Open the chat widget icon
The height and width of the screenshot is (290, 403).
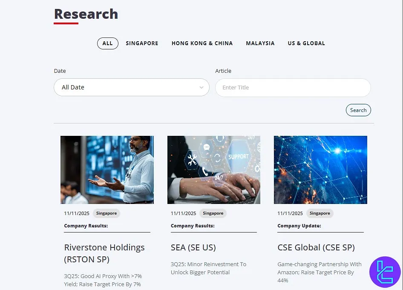pyautogui.click(x=385, y=272)
